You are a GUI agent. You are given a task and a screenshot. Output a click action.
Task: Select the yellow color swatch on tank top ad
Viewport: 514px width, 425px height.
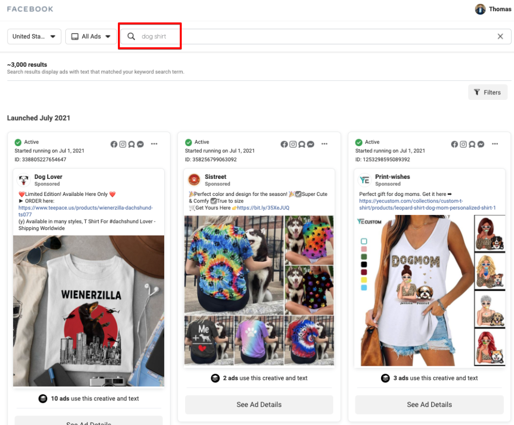coord(364,280)
